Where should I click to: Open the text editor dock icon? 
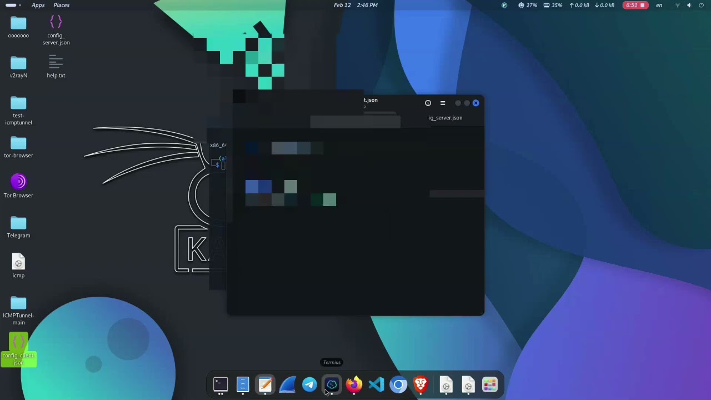click(265, 384)
